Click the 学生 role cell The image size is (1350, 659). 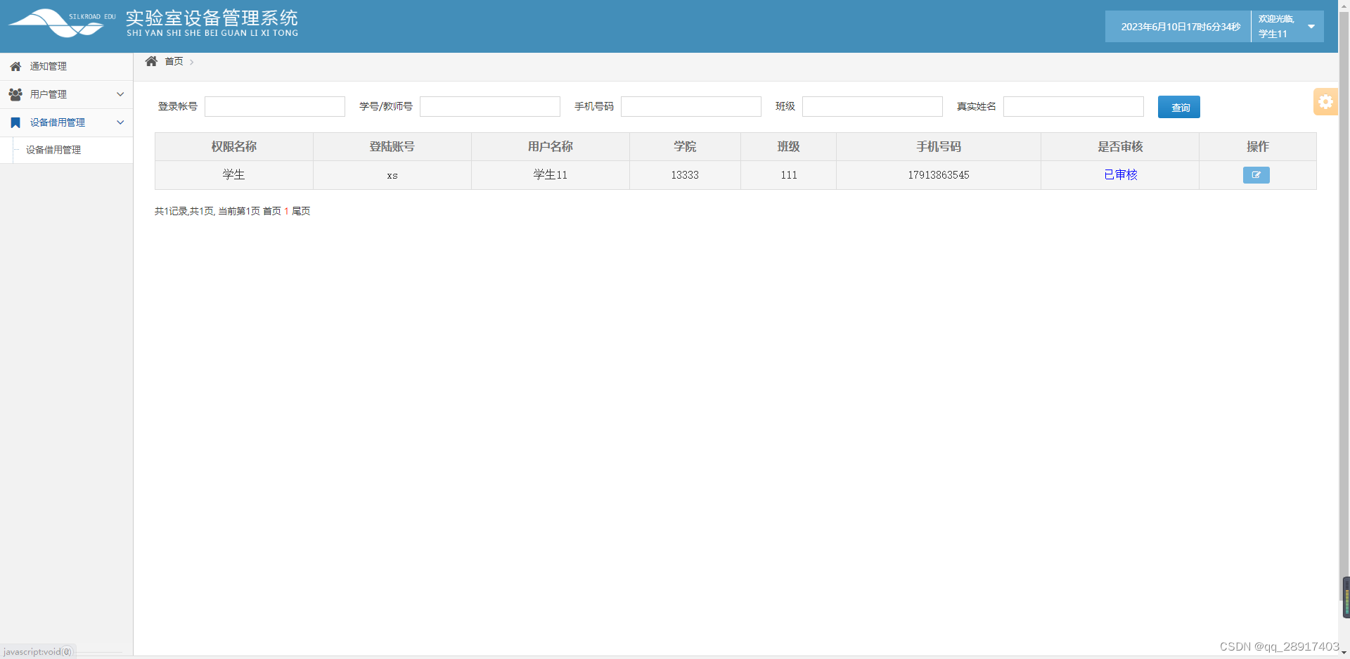(x=234, y=175)
